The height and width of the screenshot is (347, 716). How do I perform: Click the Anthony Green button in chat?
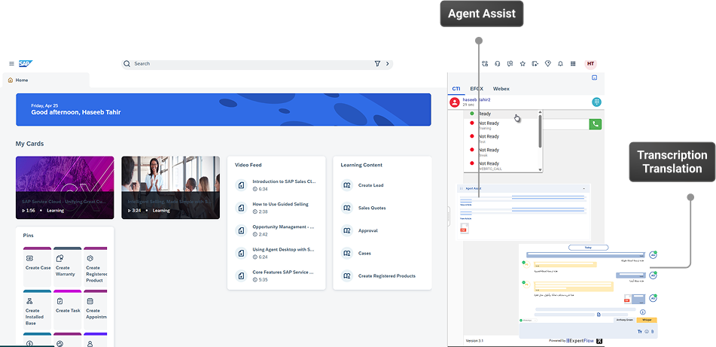pyautogui.click(x=625, y=320)
